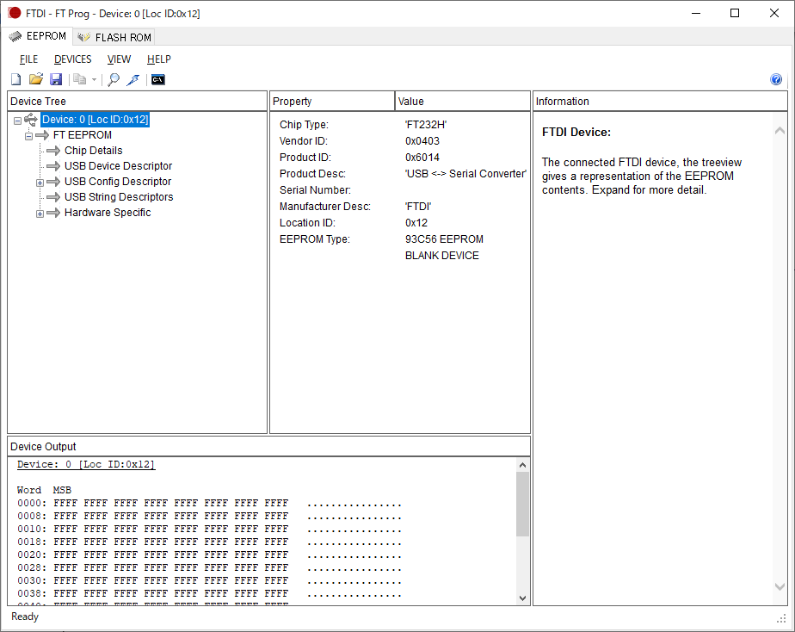Open the command line console icon
This screenshot has width=795, height=632.
[157, 80]
